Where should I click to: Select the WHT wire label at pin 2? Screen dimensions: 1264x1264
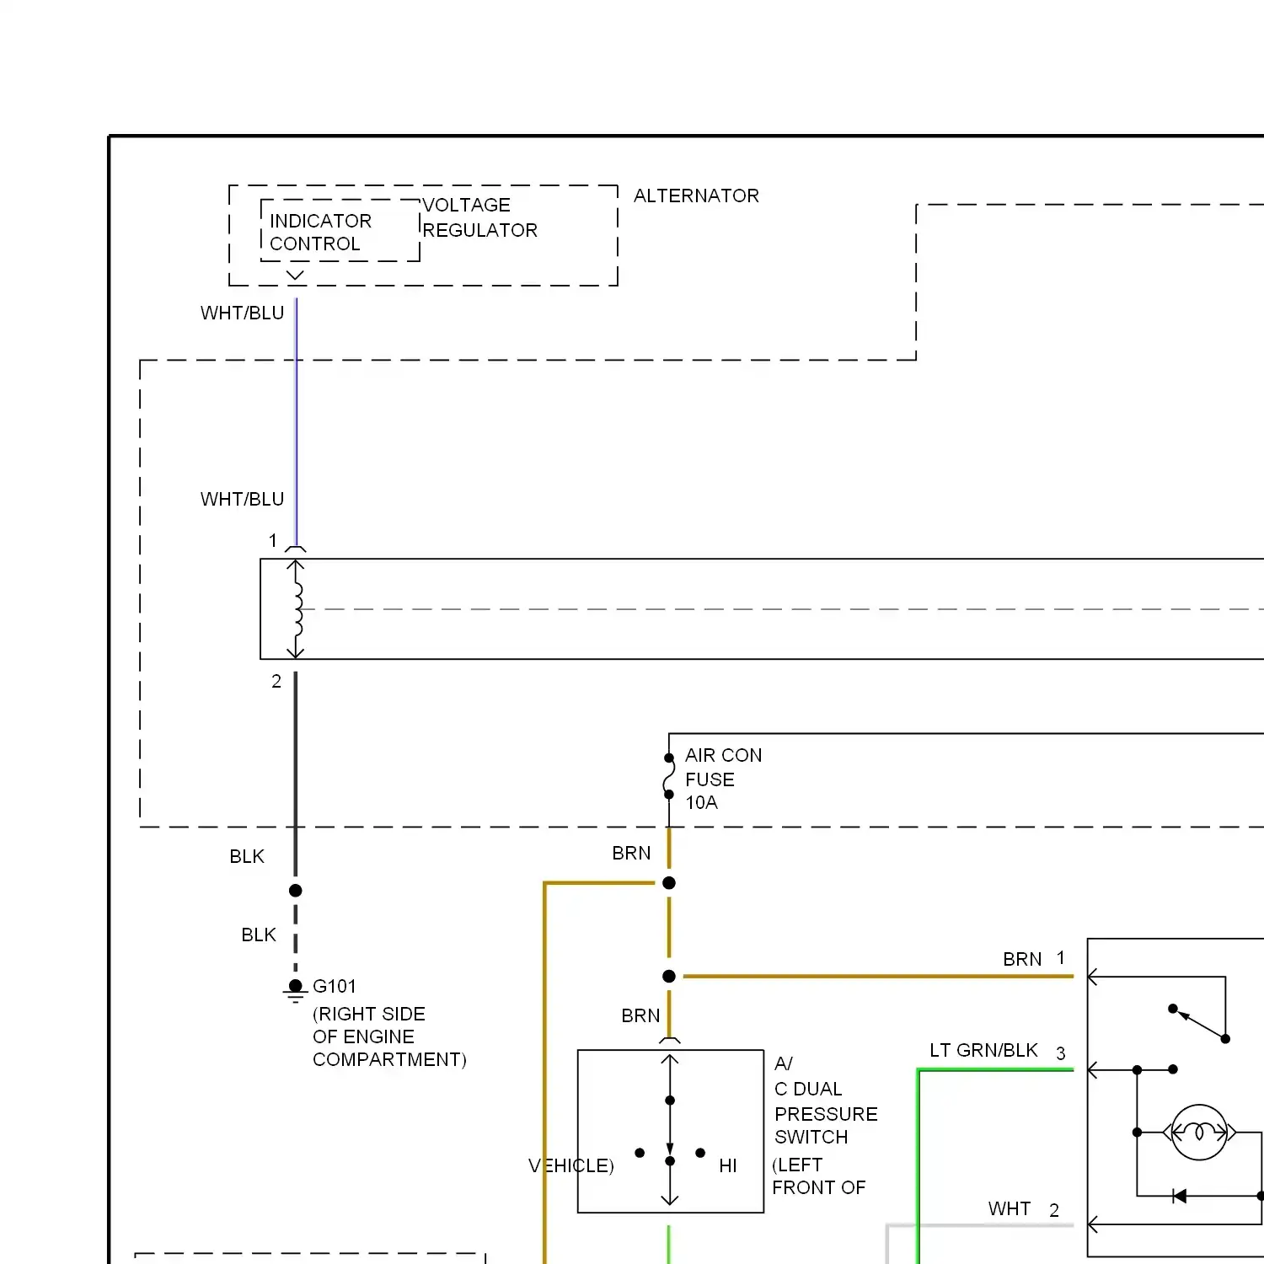(1010, 1208)
